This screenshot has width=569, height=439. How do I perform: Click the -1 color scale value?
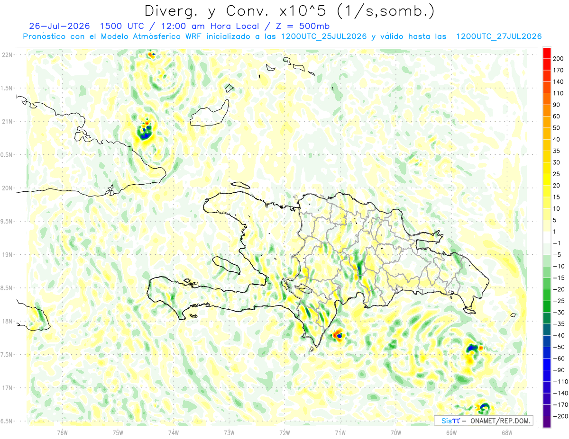point(557,243)
